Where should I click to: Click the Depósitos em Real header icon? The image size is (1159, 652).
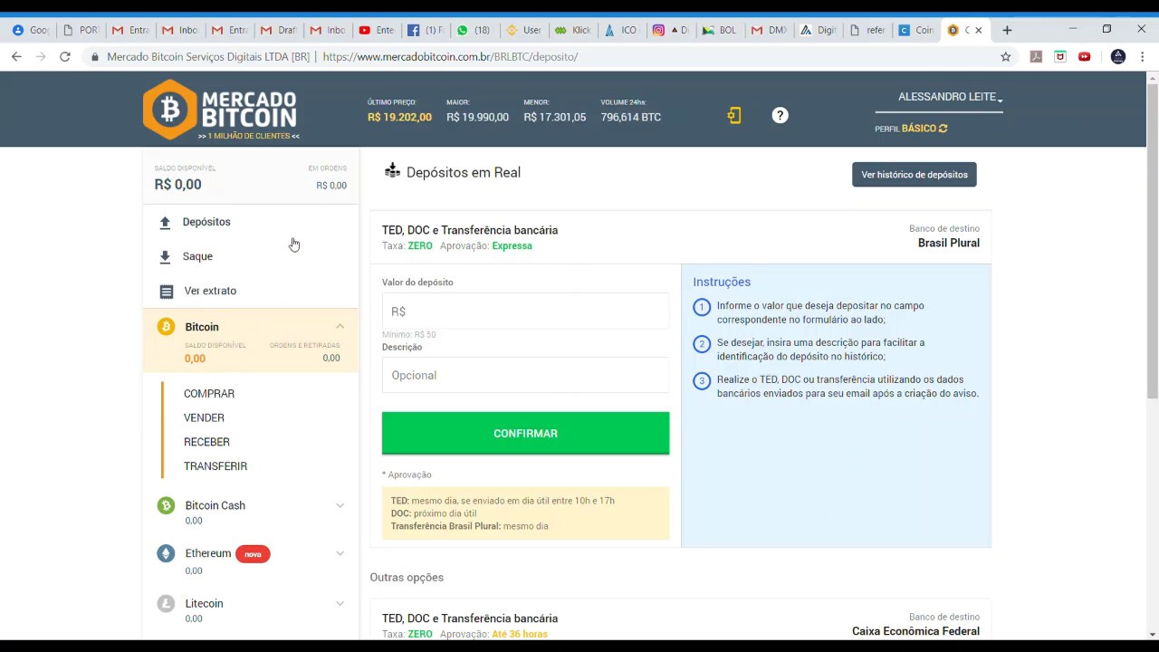(x=392, y=170)
